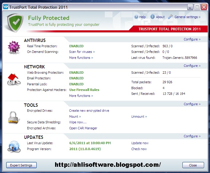Click the Close button at bottom
The width and height of the screenshot is (210, 173).
click(193, 165)
